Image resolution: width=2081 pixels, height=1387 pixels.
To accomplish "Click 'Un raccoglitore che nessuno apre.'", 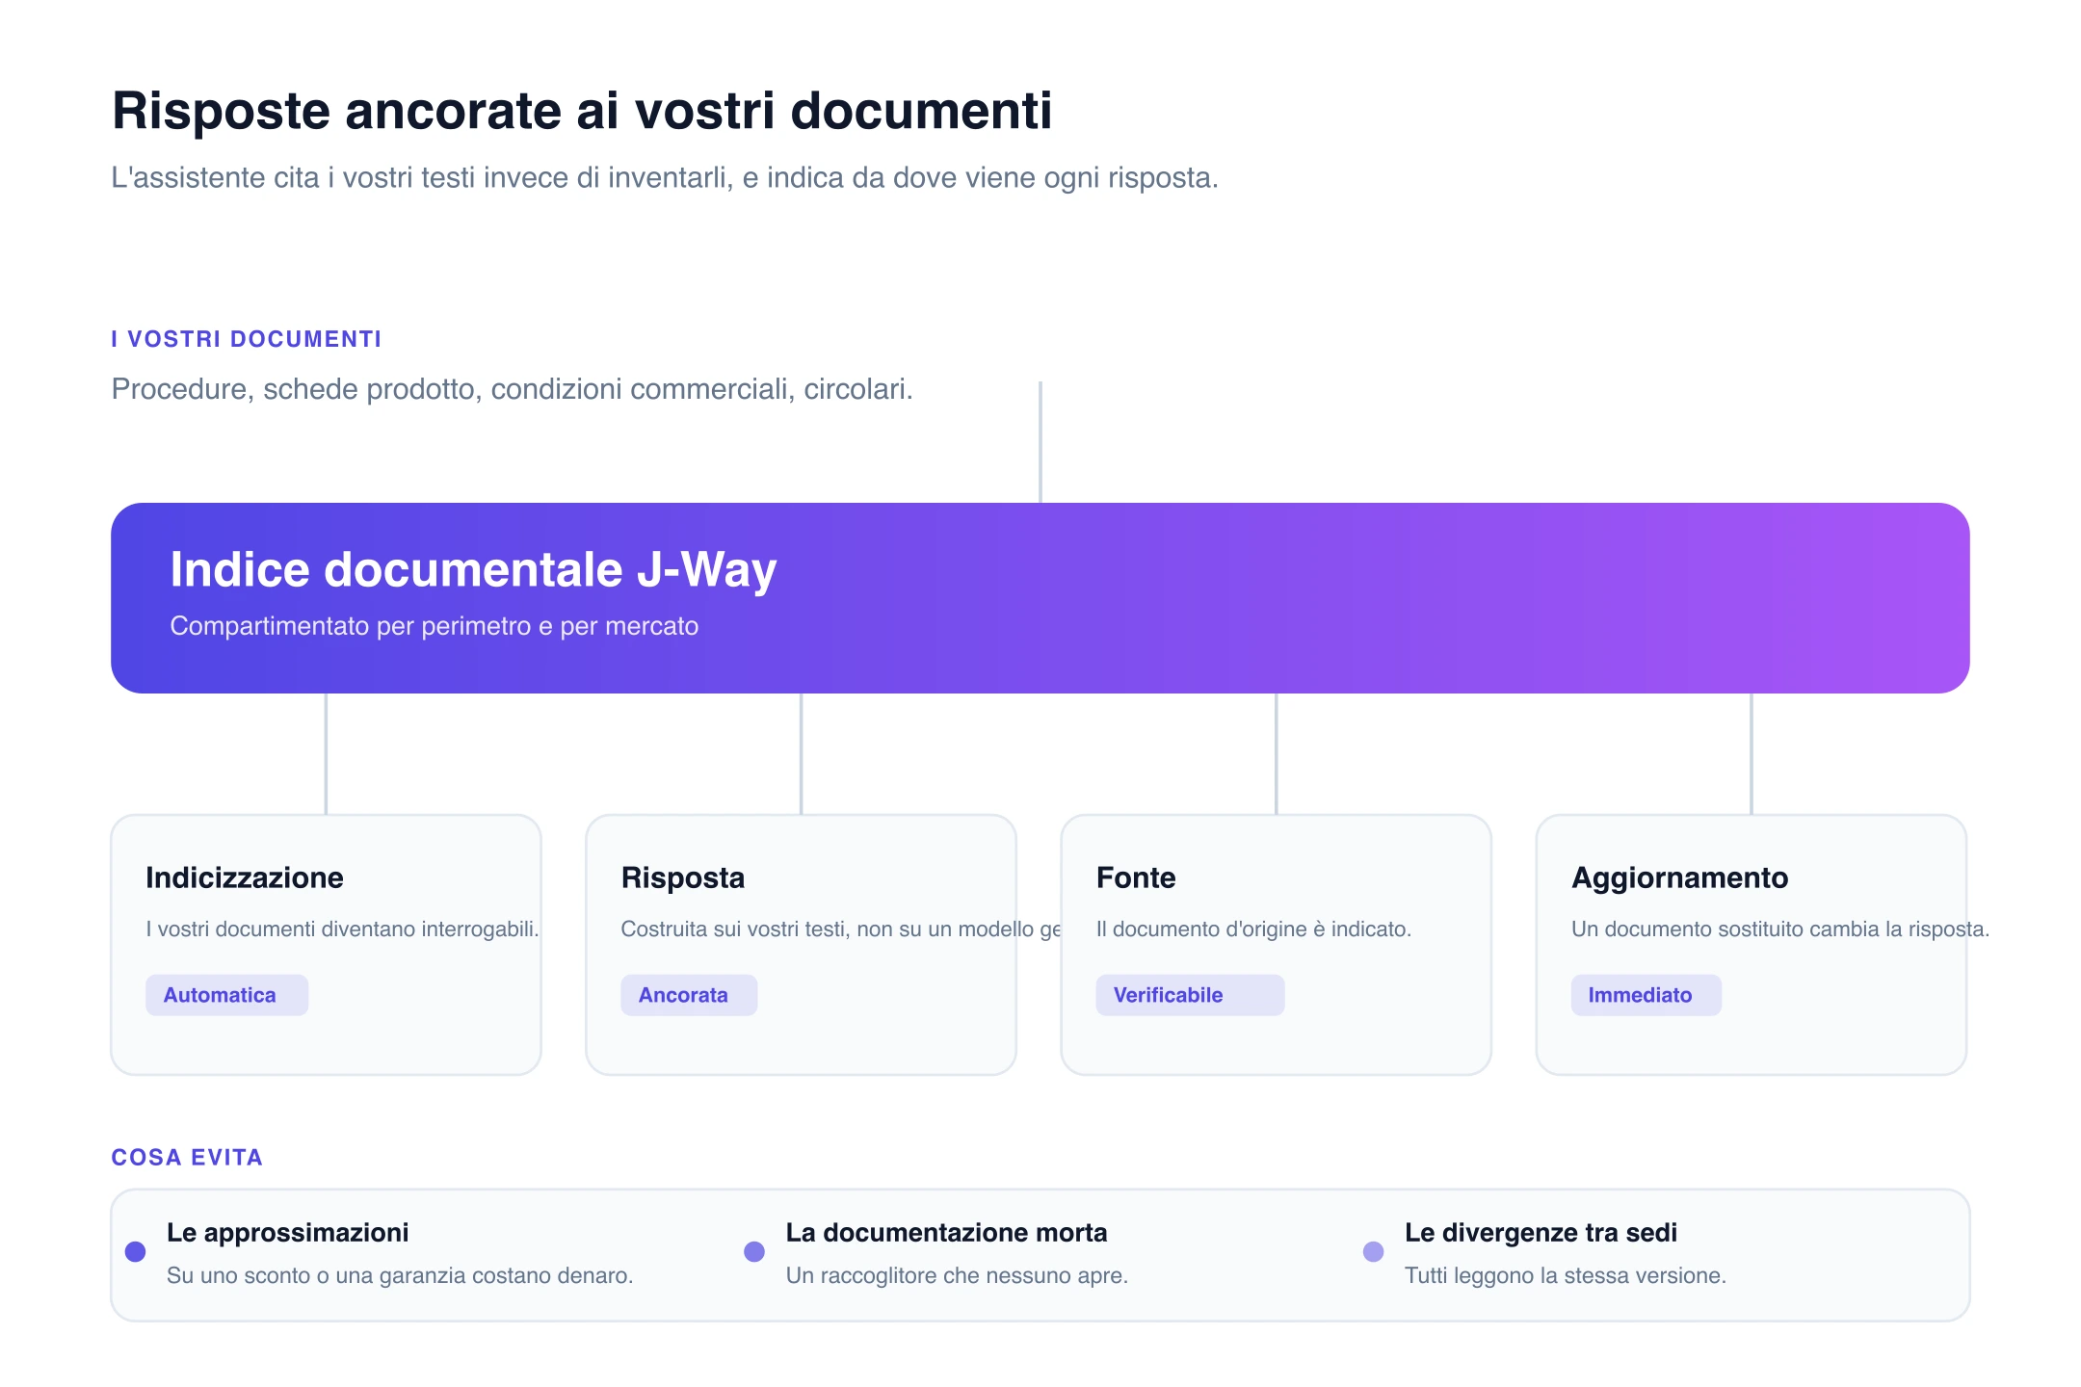I will (x=957, y=1276).
